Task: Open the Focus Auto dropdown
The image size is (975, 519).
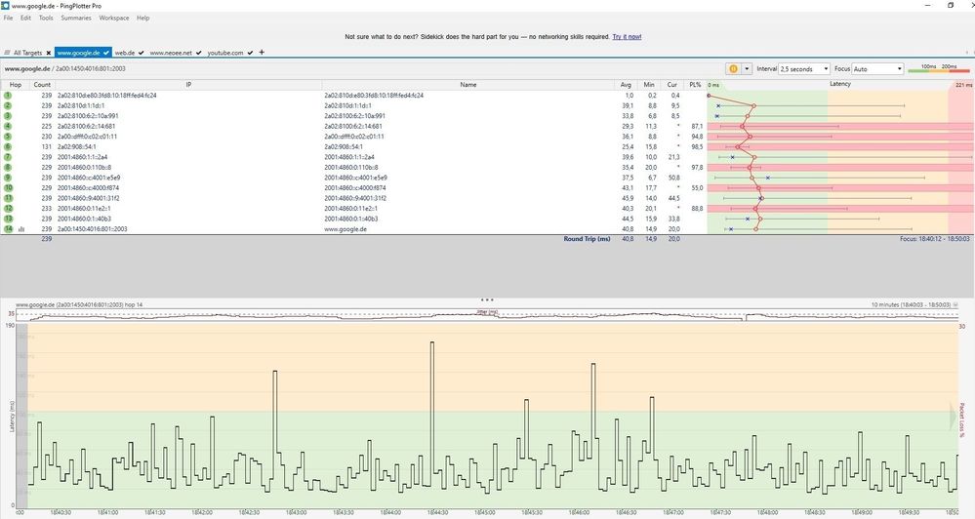Action: pos(878,69)
